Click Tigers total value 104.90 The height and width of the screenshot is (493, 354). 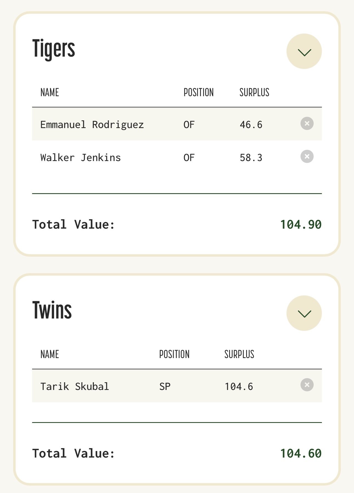[x=301, y=225]
